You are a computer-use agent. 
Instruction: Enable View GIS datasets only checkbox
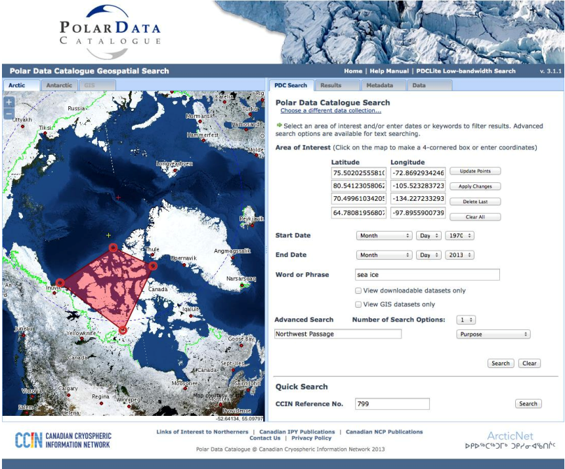[358, 304]
